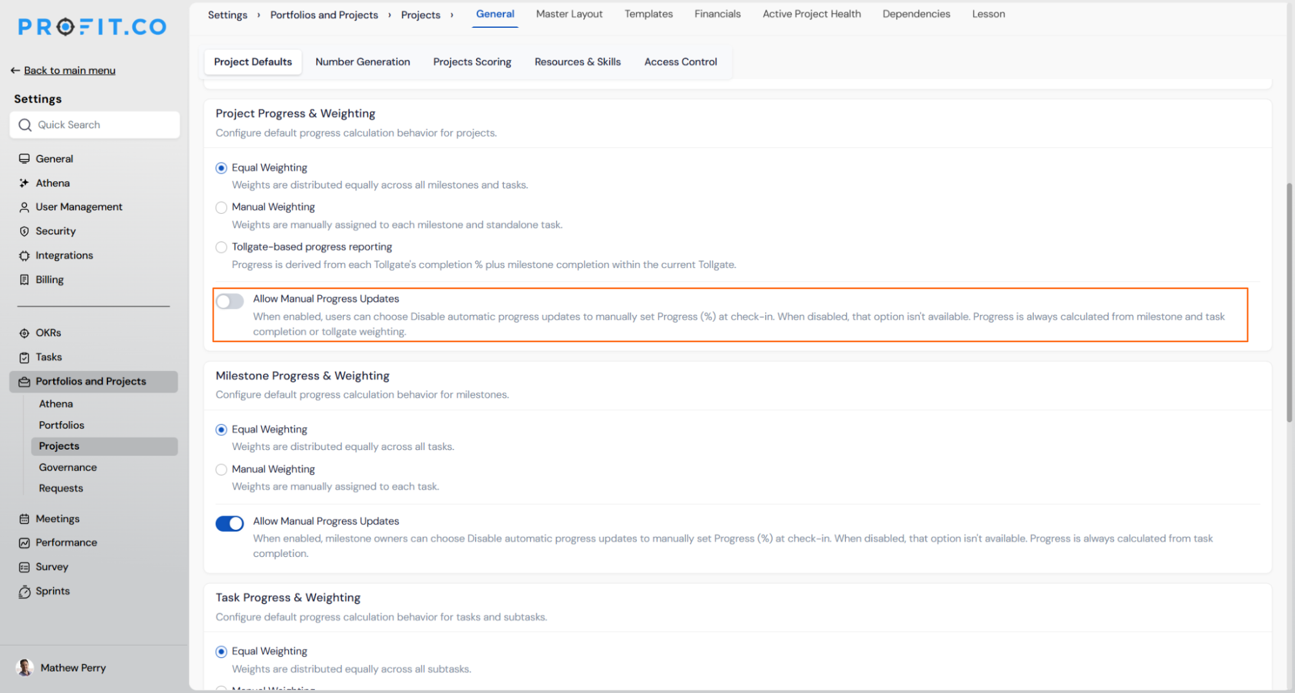The image size is (1295, 693).
Task: Open the Master Layout tab
Action: (569, 14)
